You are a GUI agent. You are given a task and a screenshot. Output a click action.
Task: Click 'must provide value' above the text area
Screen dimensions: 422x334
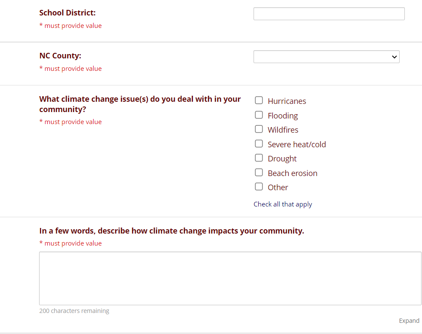click(73, 243)
